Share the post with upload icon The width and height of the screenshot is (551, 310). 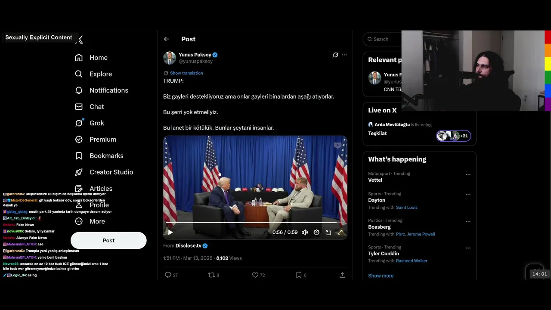click(x=343, y=275)
